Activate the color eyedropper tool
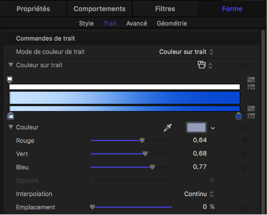The image size is (267, 215). pos(167,127)
